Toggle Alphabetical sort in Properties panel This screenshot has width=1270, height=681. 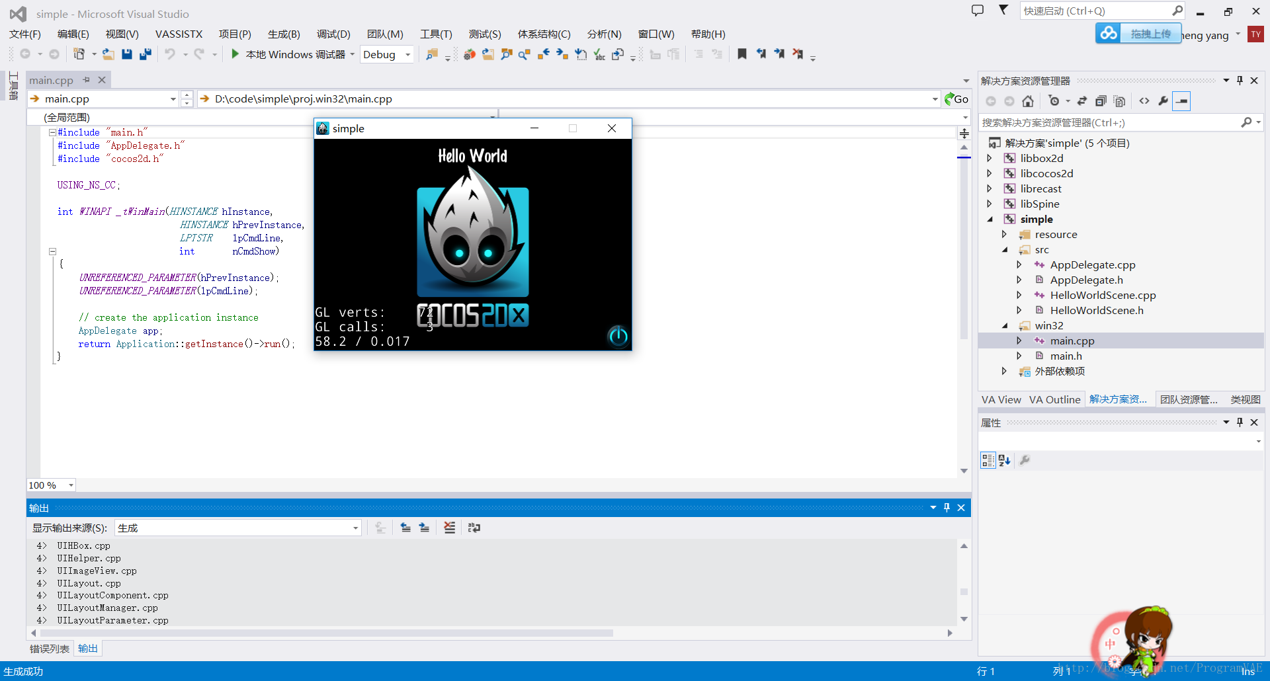coord(1005,460)
